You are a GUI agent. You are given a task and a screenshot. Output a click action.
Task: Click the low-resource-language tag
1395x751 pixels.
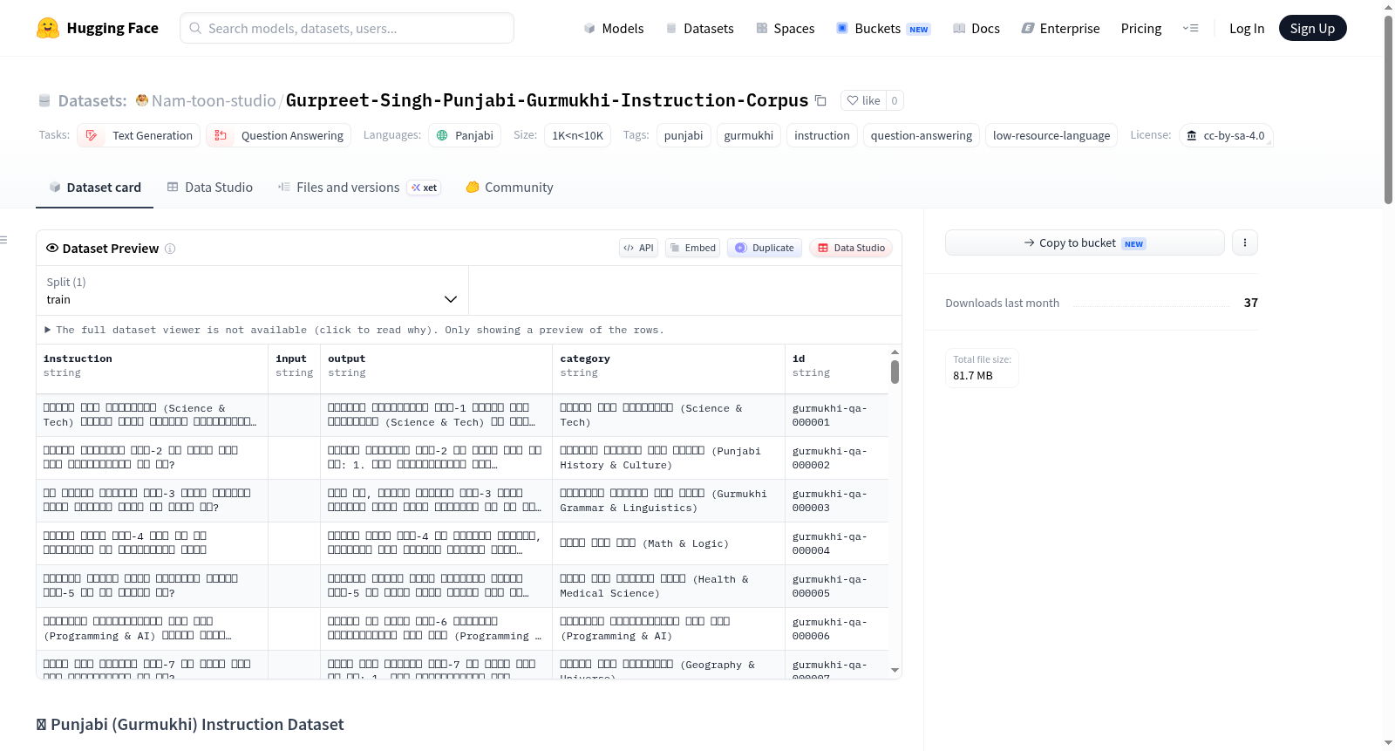[1051, 135]
